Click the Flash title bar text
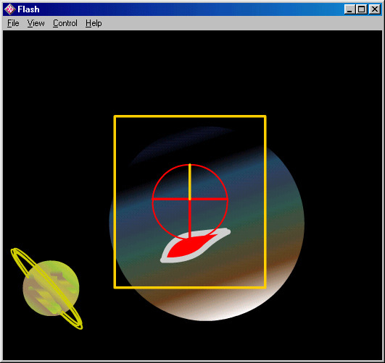Image resolution: width=385 pixels, height=363 pixels. pyautogui.click(x=28, y=9)
